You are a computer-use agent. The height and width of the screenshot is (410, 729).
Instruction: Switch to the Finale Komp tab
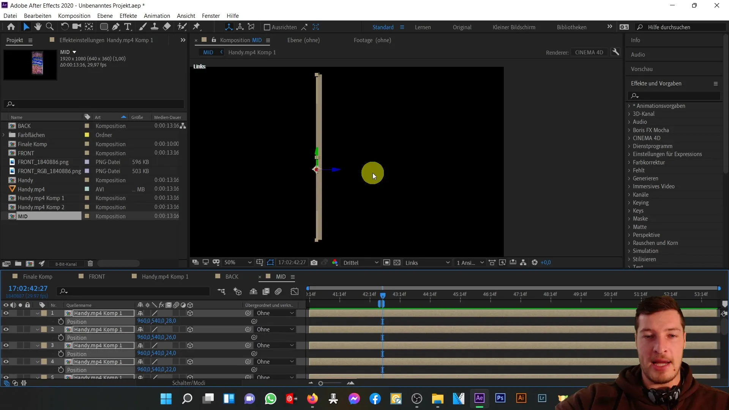[38, 276]
